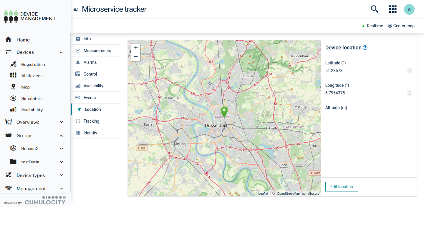Click the Edit location button
Viewport: 424px width, 240px height.
pos(341,186)
